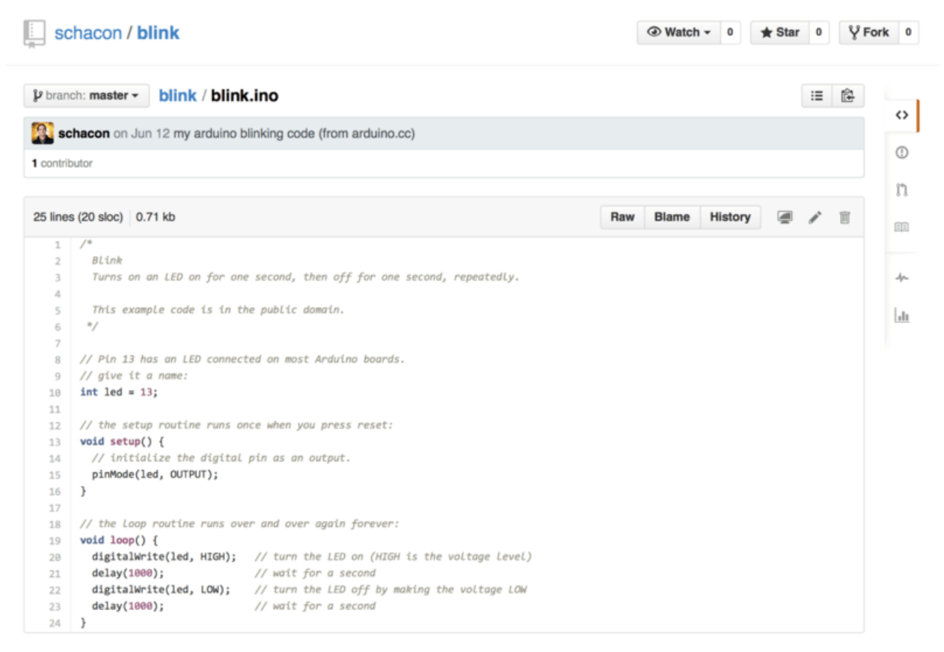Select line number 10 in the code

pos(56,392)
